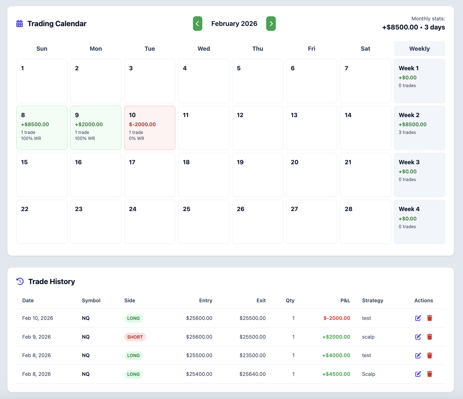Open the Feb 10 losing day cell
This screenshot has width=463, height=399.
149,128
